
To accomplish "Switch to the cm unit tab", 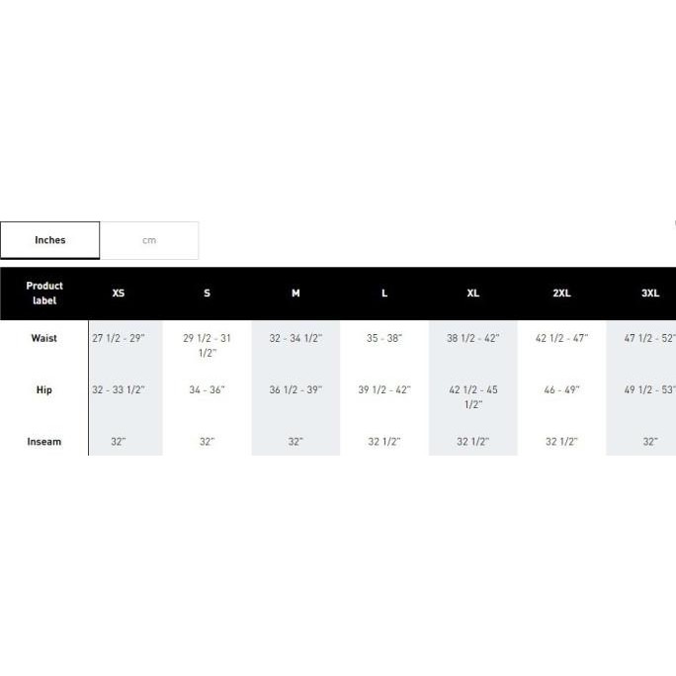I will (x=149, y=240).
